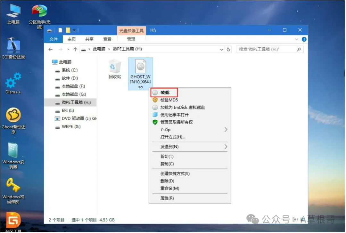Select 微PE工具箱 (H:) in tree
346x233 pixels.
pos(70,102)
